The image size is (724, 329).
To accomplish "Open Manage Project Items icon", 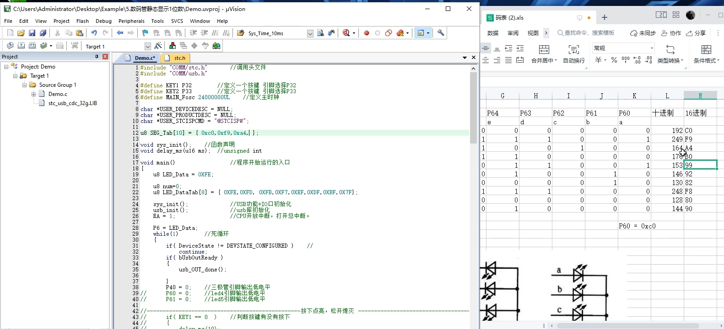I will pos(173,46).
